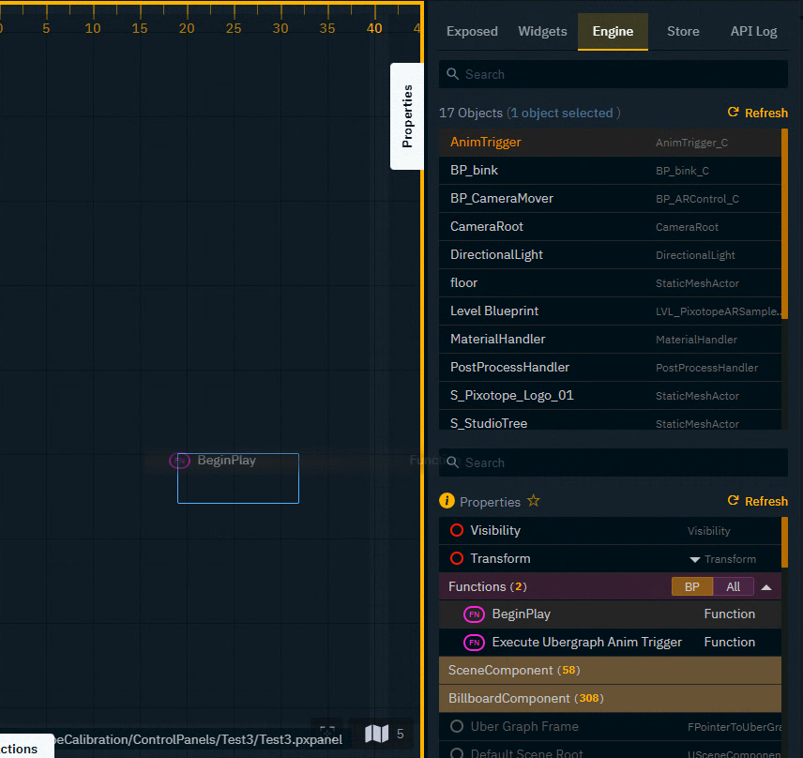803x758 pixels.
Task: Click the vertical Properties side tab
Action: coord(406,116)
